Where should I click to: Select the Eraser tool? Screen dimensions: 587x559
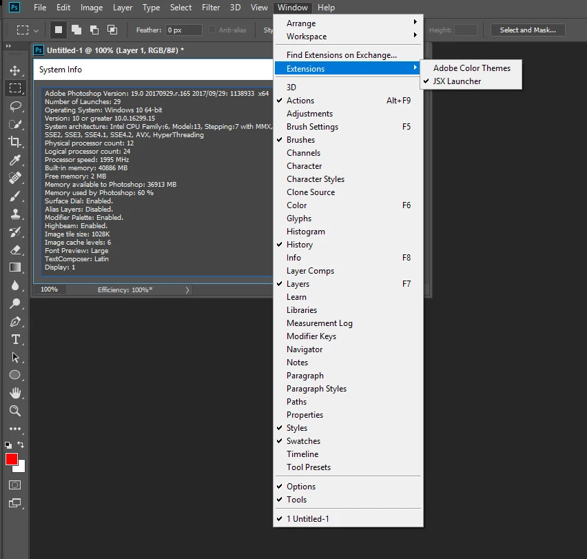pos(15,250)
